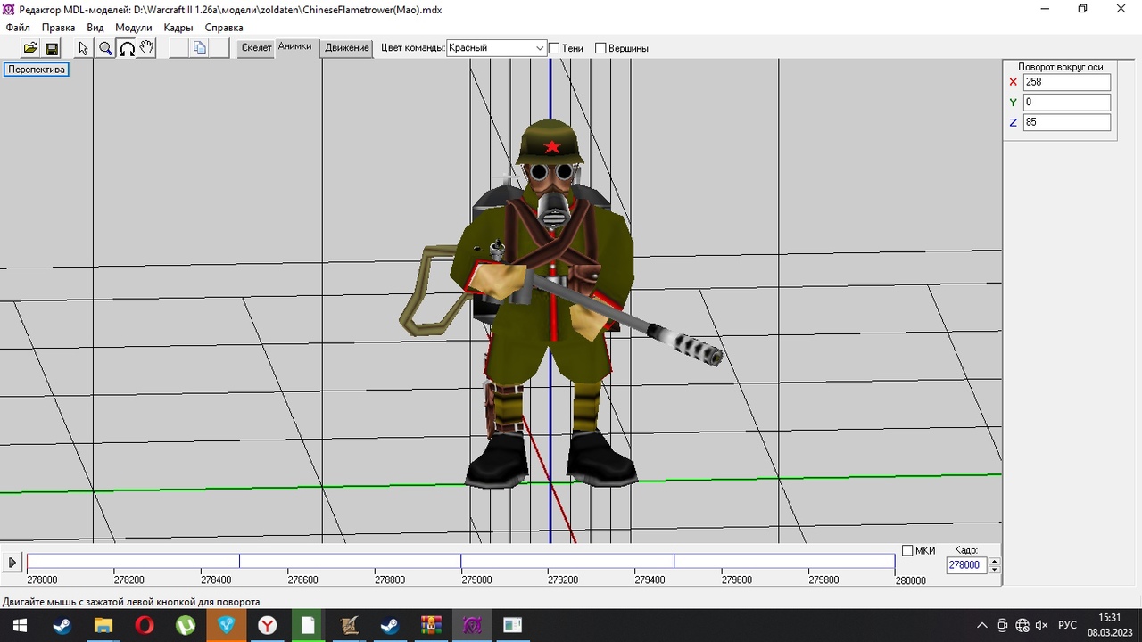Open the Кадры menu
1142x642 pixels.
(178, 28)
